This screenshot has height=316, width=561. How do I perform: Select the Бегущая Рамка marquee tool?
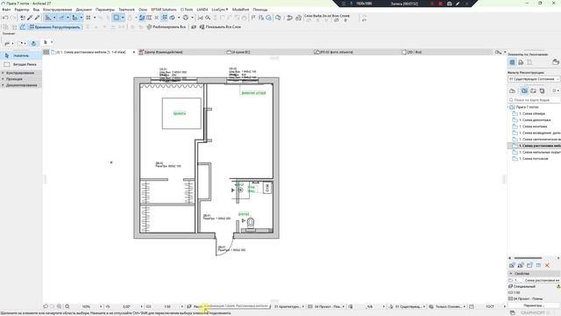[x=21, y=64]
